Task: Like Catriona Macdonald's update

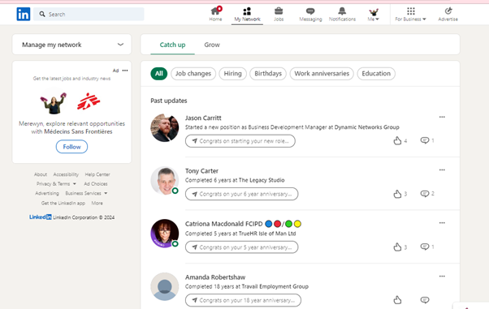Action: (x=397, y=247)
